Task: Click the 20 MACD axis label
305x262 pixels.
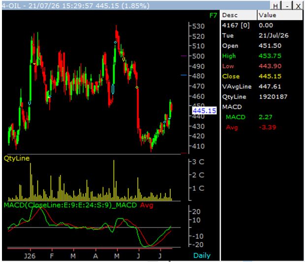Action: click(x=196, y=212)
